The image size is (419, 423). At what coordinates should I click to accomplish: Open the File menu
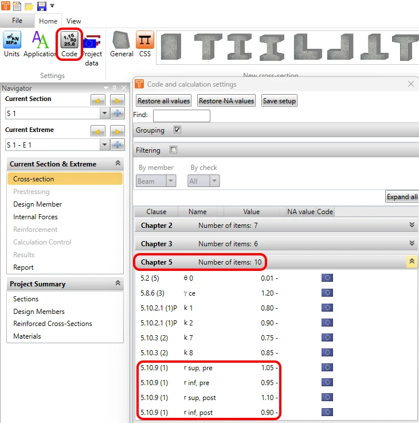pos(17,21)
